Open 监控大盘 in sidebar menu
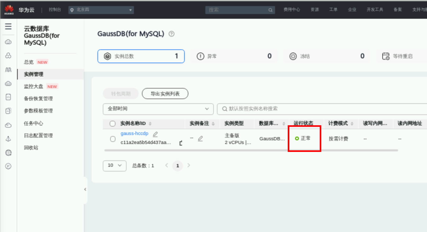 coord(34,86)
